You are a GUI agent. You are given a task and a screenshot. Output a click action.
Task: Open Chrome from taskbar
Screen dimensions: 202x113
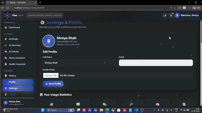(x=113, y=110)
